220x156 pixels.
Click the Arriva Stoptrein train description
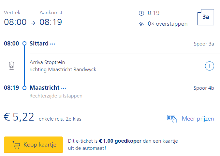[x=48, y=62]
